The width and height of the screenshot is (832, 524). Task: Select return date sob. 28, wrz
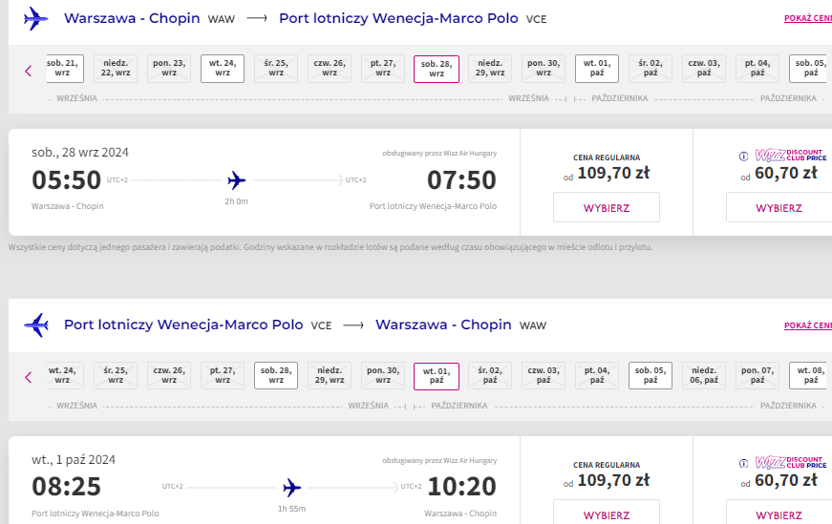click(x=276, y=375)
